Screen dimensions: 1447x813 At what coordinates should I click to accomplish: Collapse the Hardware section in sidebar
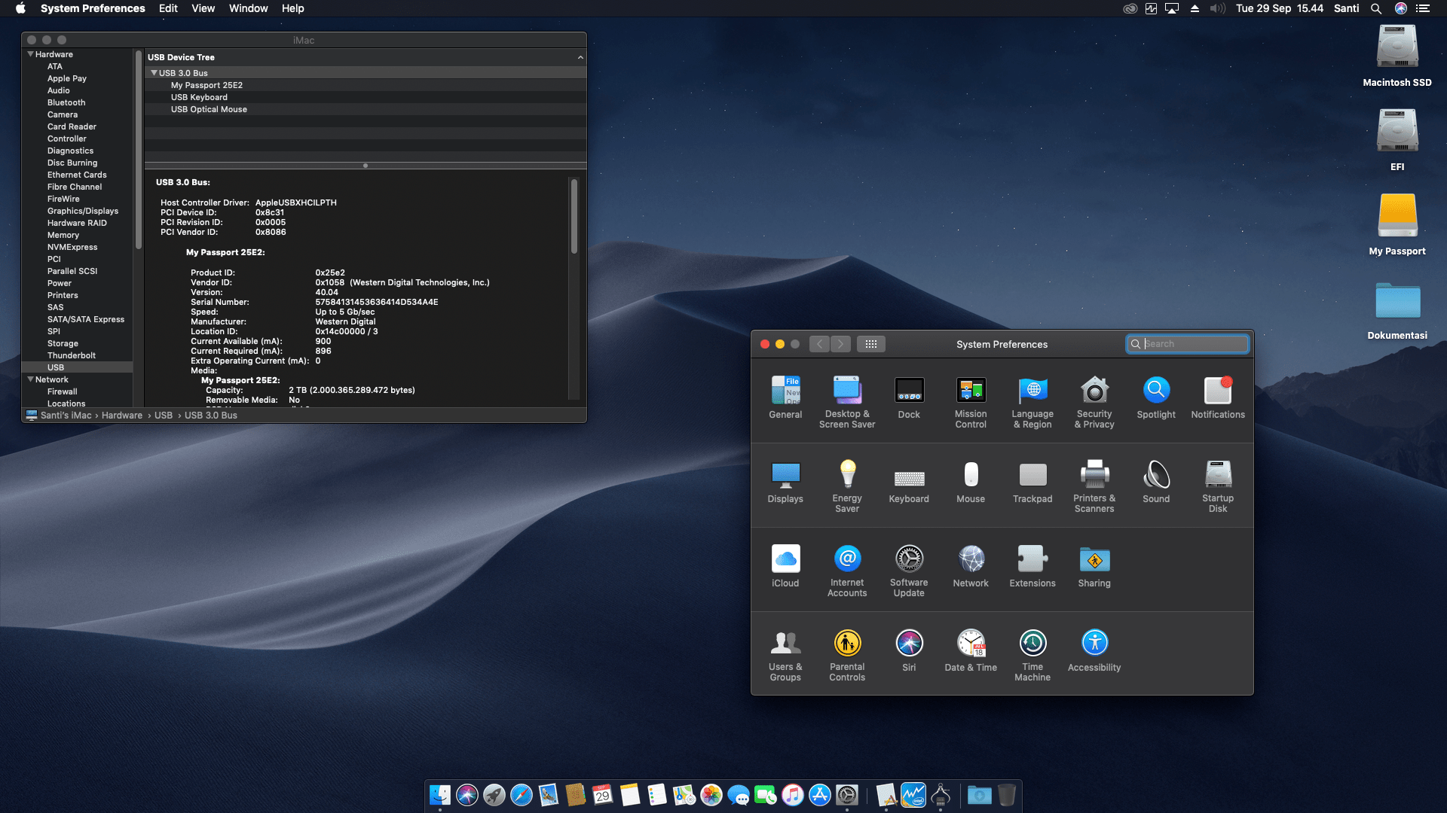30,53
